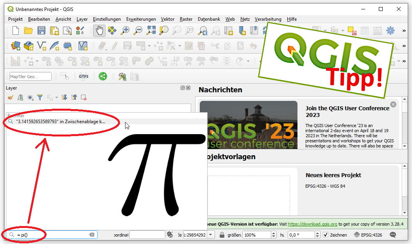Open the Projekt menu

pyautogui.click(x=15, y=19)
